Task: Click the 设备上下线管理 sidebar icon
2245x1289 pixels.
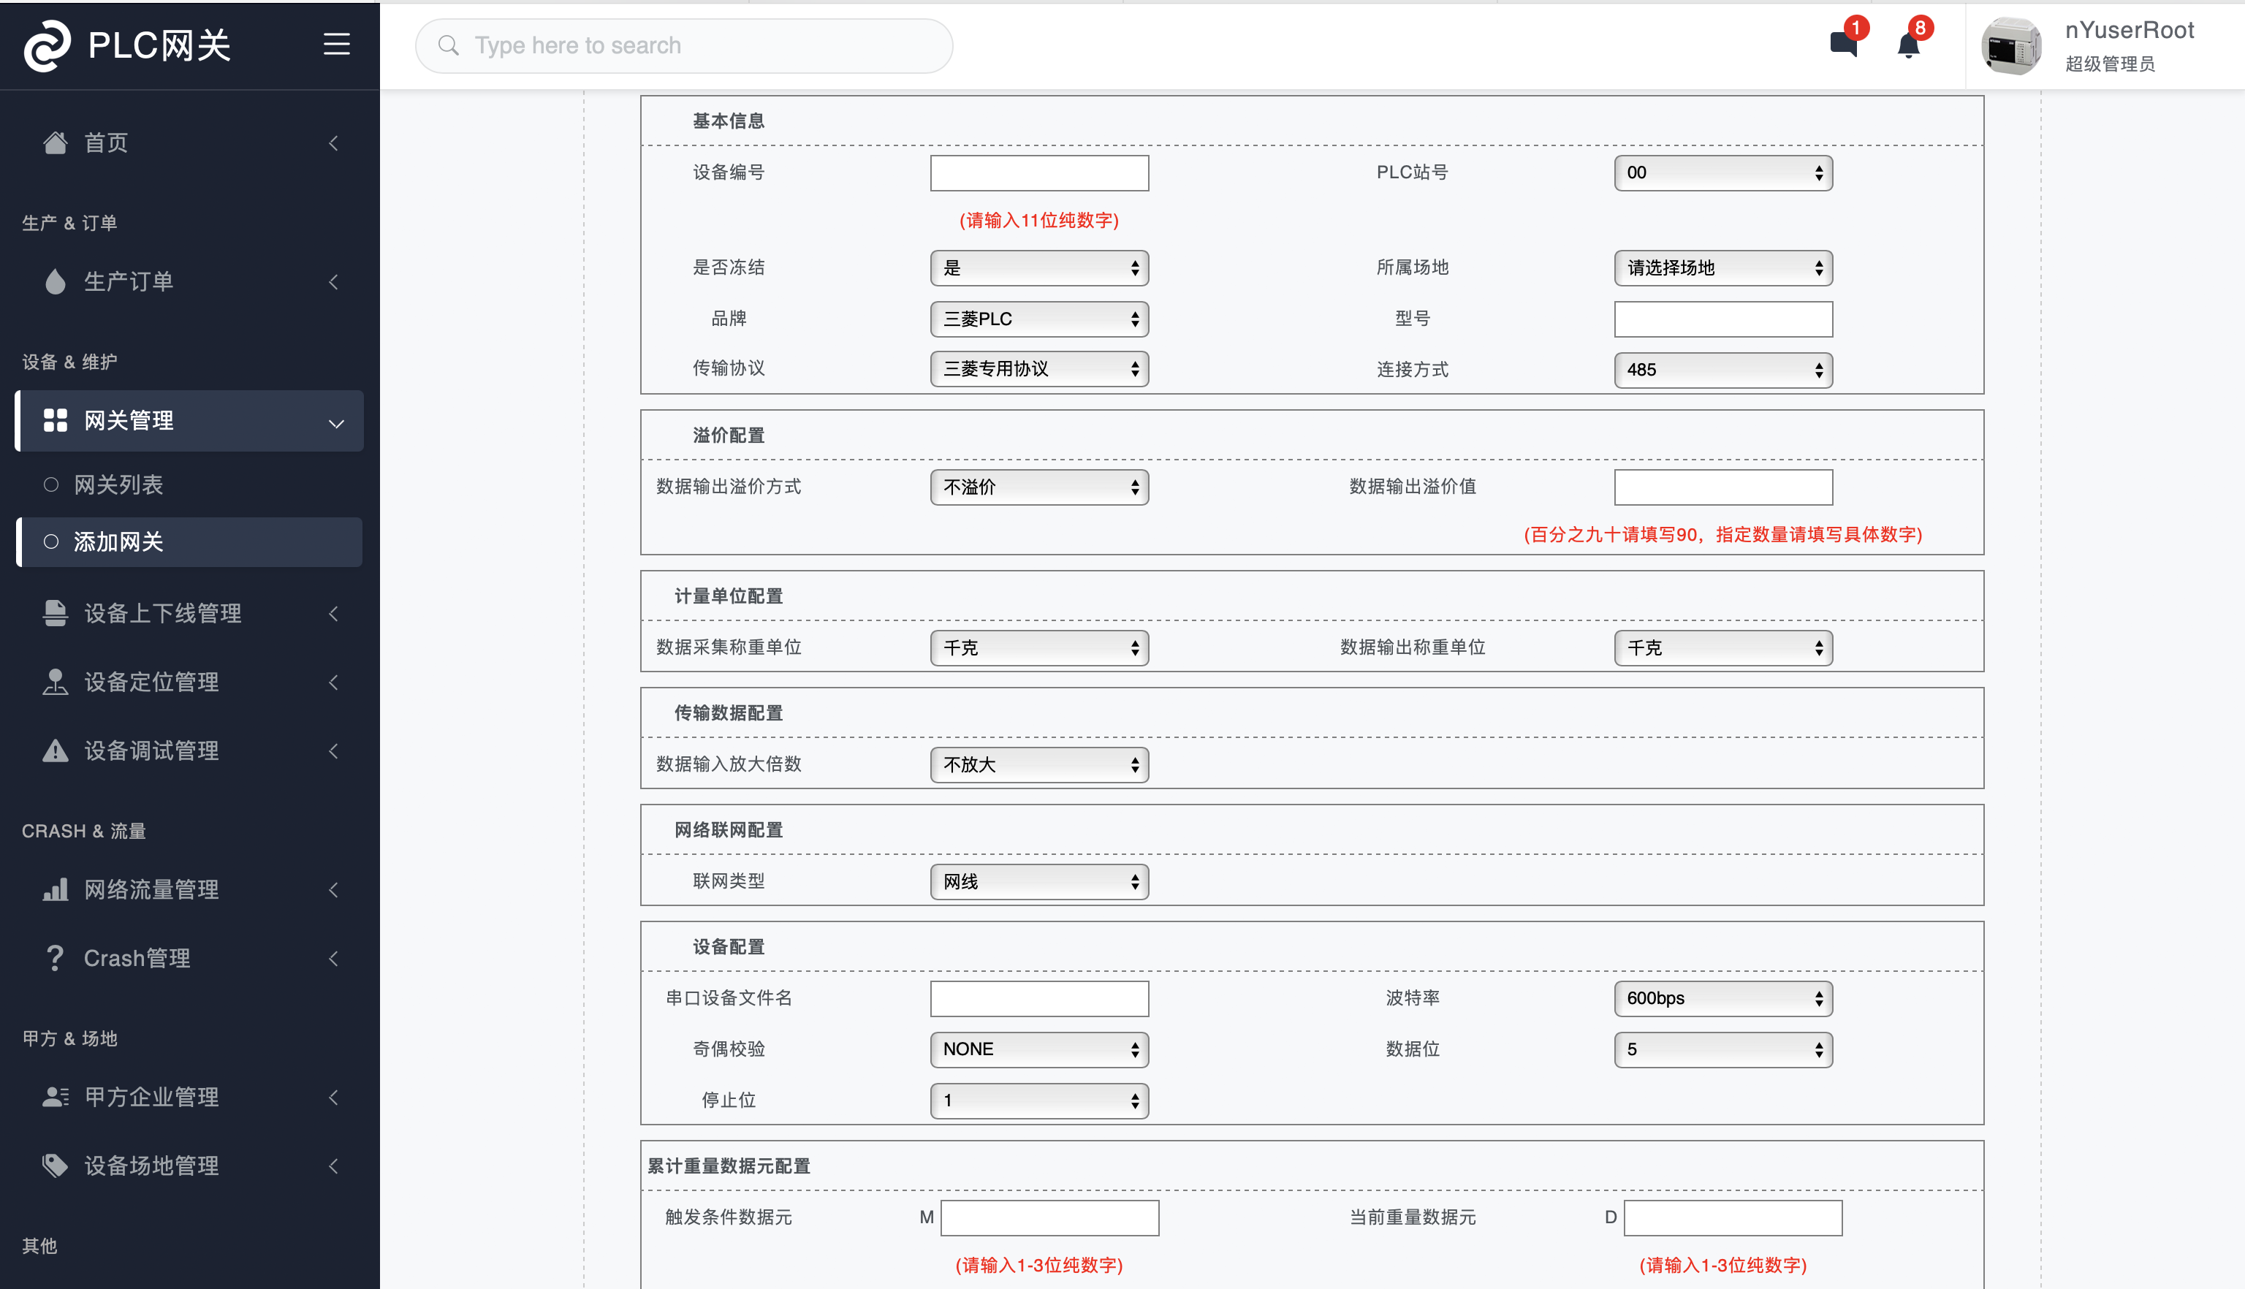Action: (x=54, y=612)
